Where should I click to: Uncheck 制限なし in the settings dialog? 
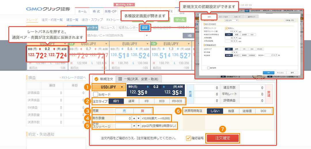pyautogui.click(x=226, y=28)
